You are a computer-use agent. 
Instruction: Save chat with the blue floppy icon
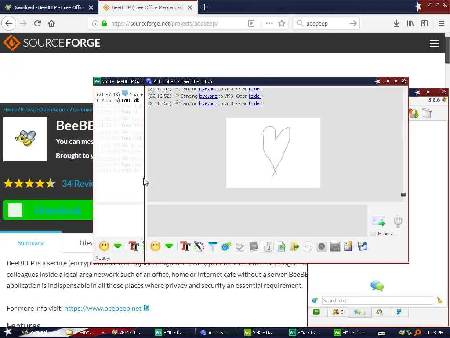pos(362,246)
